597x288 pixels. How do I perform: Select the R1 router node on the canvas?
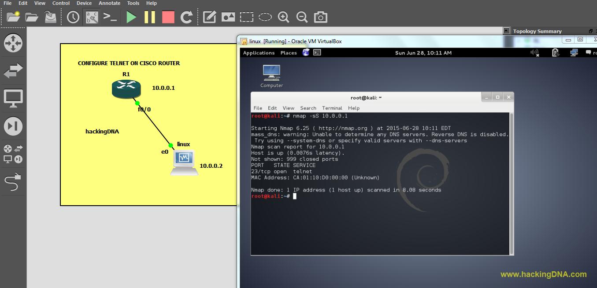click(x=126, y=89)
